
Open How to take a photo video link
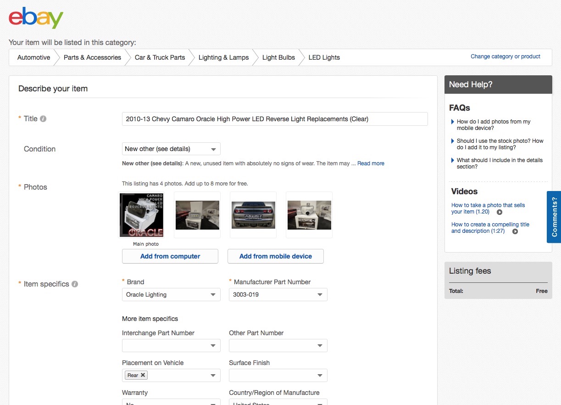488,208
